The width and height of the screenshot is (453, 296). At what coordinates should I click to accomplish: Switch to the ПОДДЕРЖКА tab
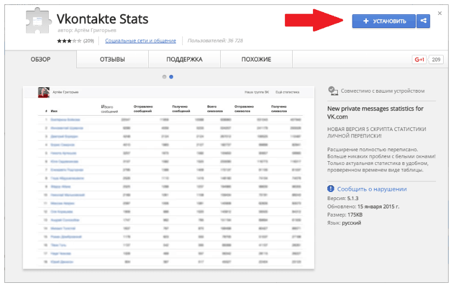pos(184,59)
